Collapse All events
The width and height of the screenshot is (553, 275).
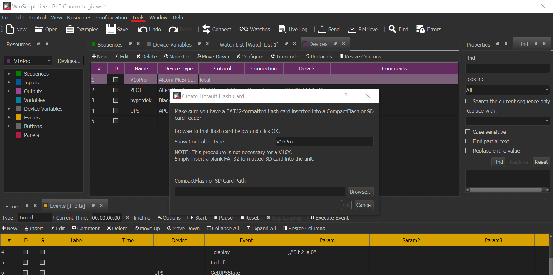pos(223,228)
